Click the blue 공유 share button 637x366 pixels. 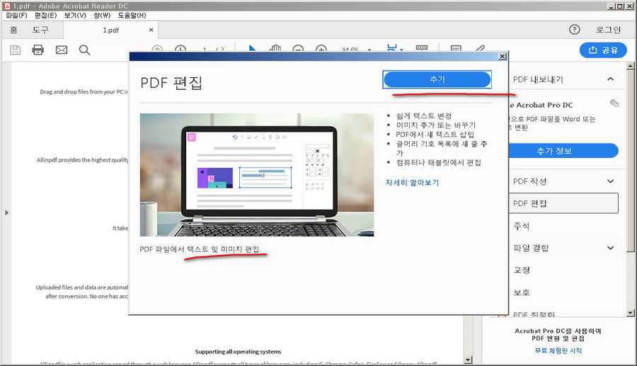click(x=603, y=50)
